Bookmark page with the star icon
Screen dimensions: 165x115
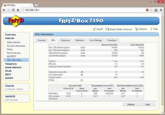pyautogui.click(x=151, y=10)
